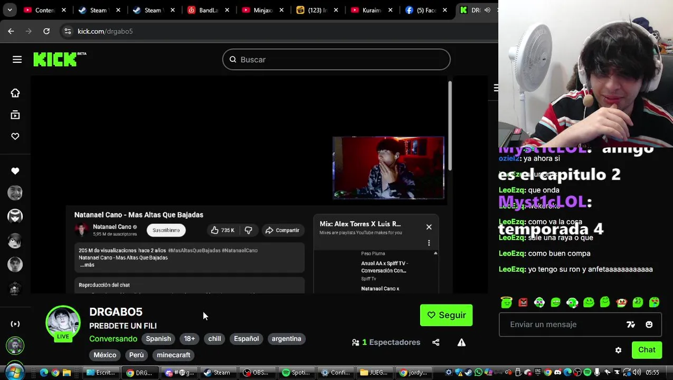This screenshot has height=380, width=673.
Task: Select the Spanish tag
Action: click(x=158, y=339)
